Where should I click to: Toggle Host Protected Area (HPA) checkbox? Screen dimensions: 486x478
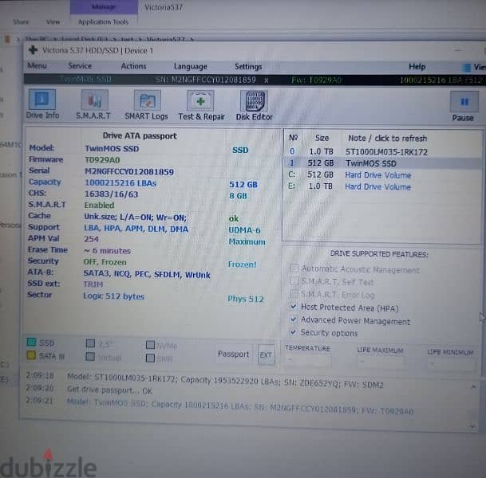click(x=293, y=307)
